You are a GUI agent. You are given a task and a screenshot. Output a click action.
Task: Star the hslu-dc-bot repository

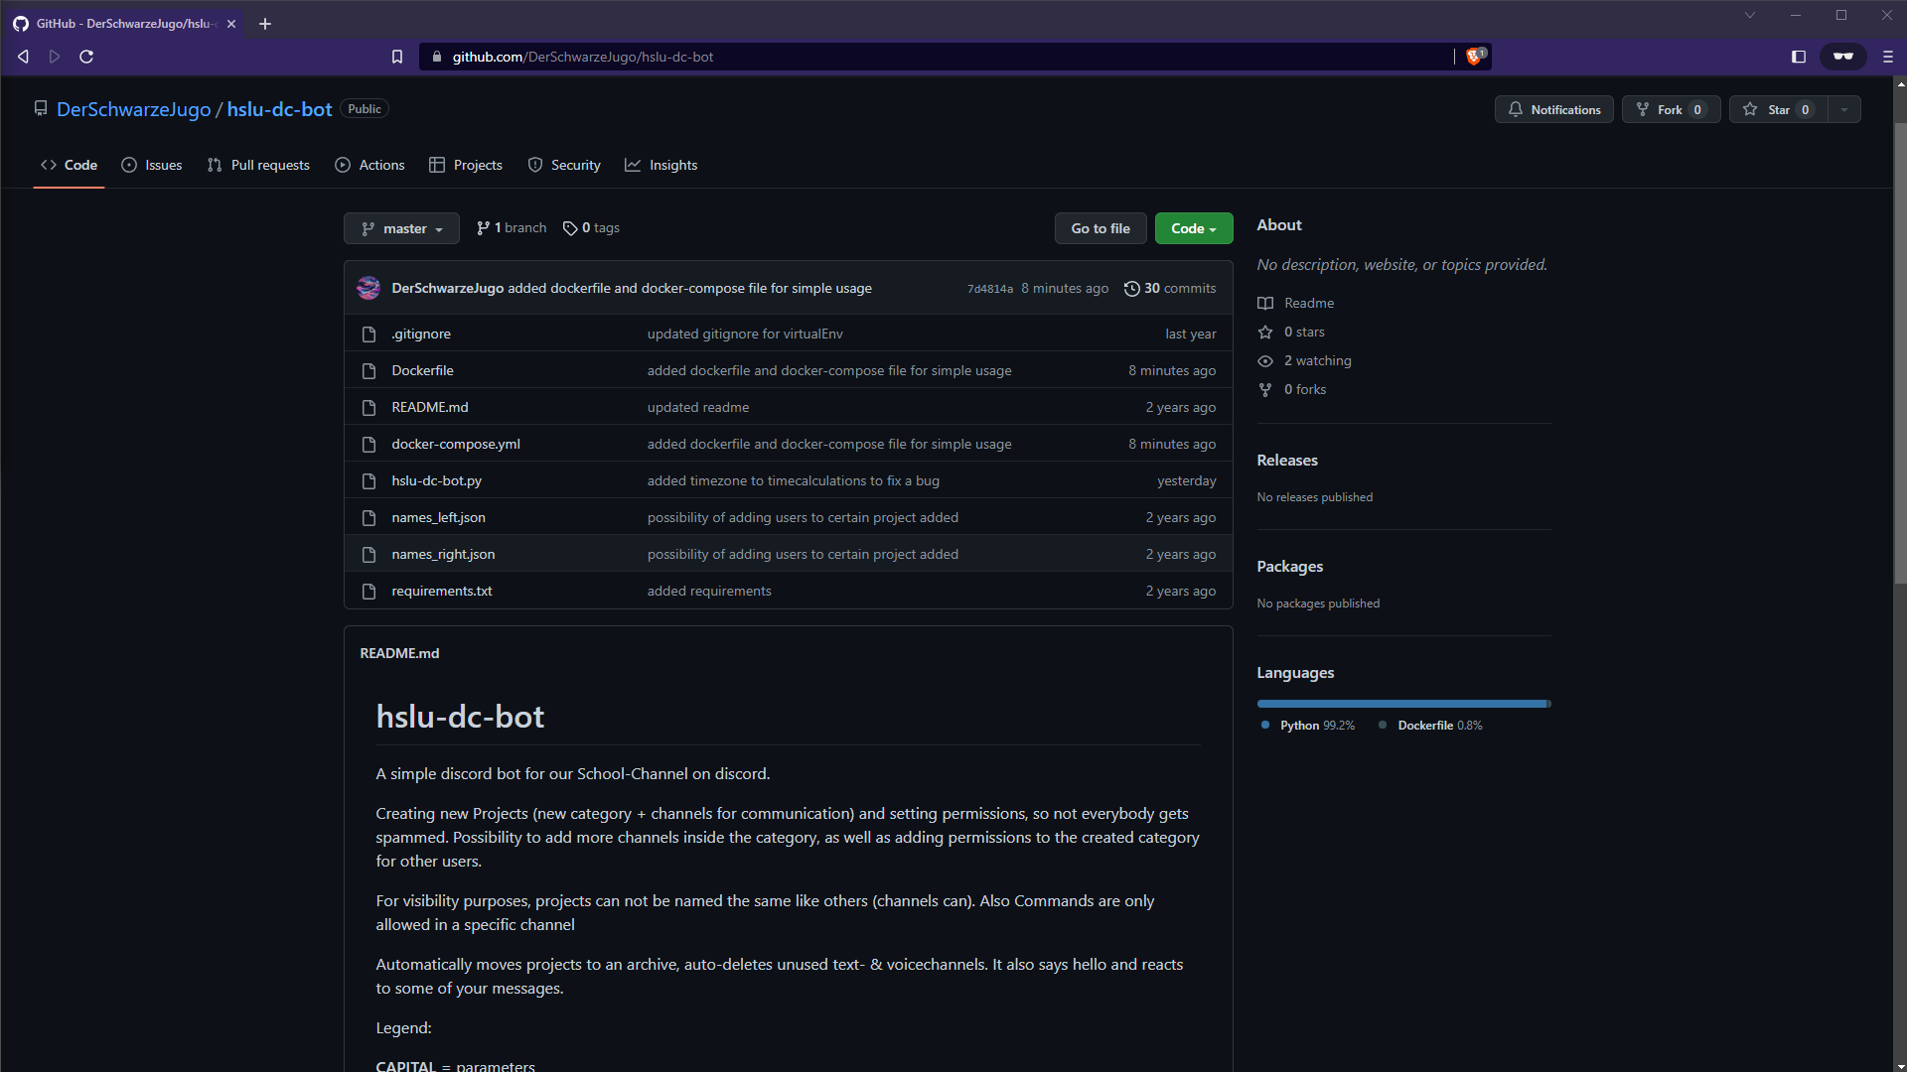point(1777,109)
